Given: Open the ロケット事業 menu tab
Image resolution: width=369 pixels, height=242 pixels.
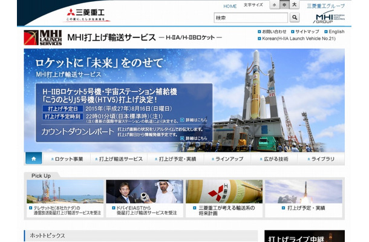Looking at the screenshot, I should point(67,159).
